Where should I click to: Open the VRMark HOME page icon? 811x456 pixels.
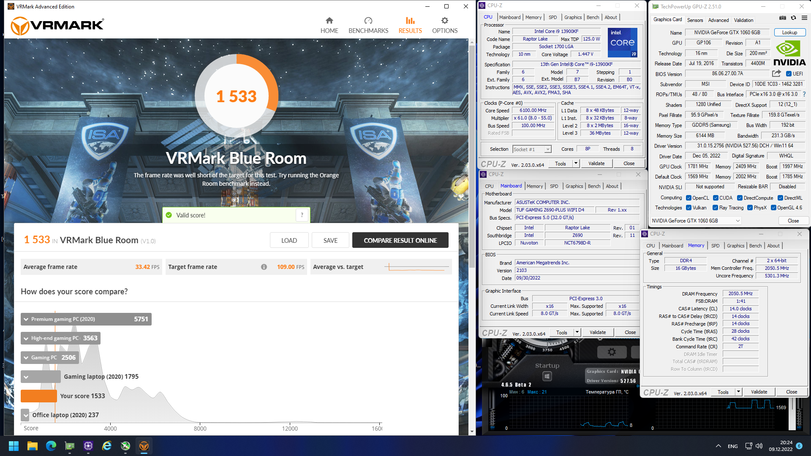(329, 20)
